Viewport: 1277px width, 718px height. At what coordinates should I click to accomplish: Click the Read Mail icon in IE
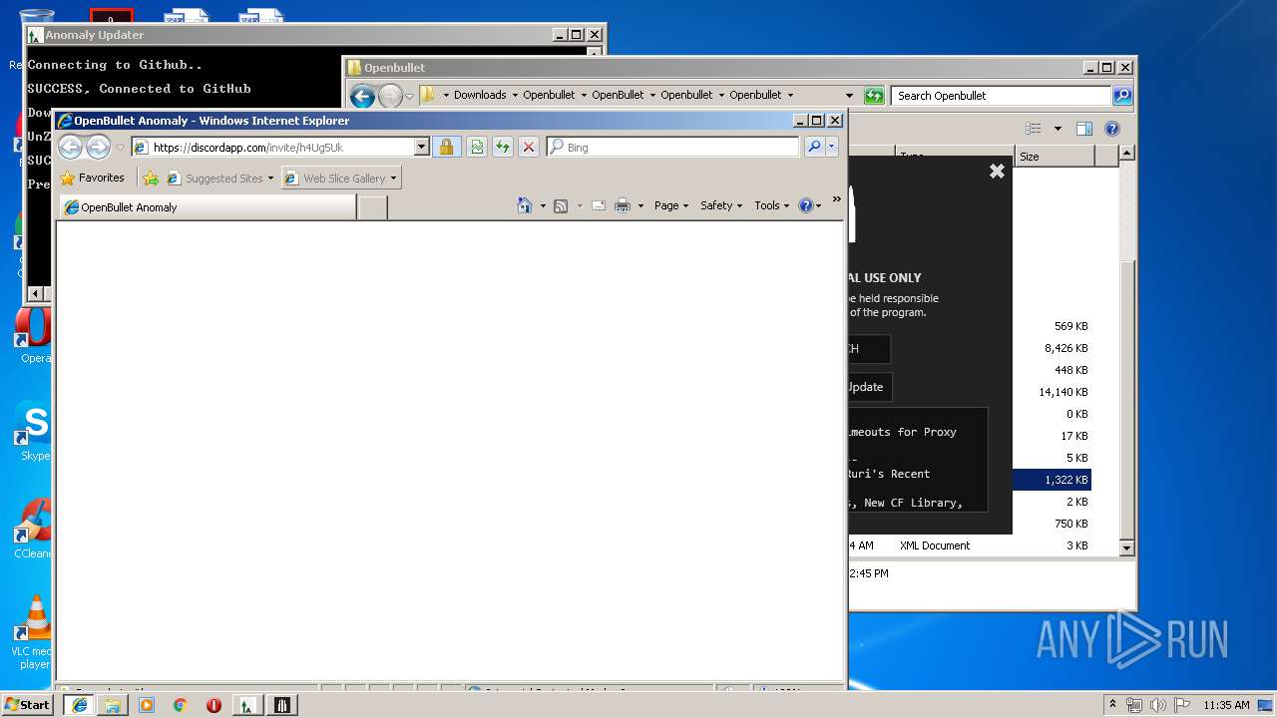(599, 205)
